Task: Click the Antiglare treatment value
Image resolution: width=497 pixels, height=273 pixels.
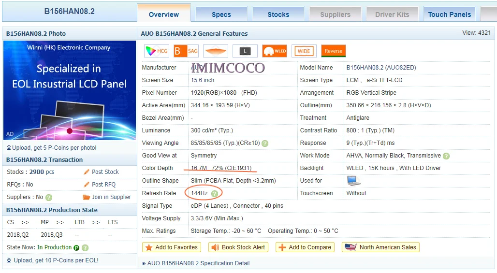Action: (358, 118)
